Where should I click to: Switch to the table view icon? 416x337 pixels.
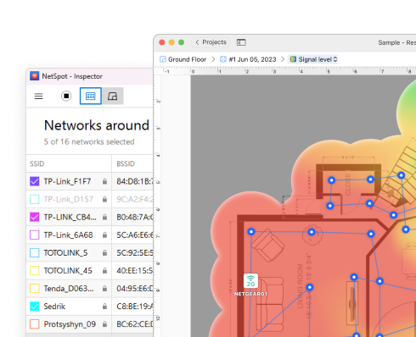pos(91,96)
